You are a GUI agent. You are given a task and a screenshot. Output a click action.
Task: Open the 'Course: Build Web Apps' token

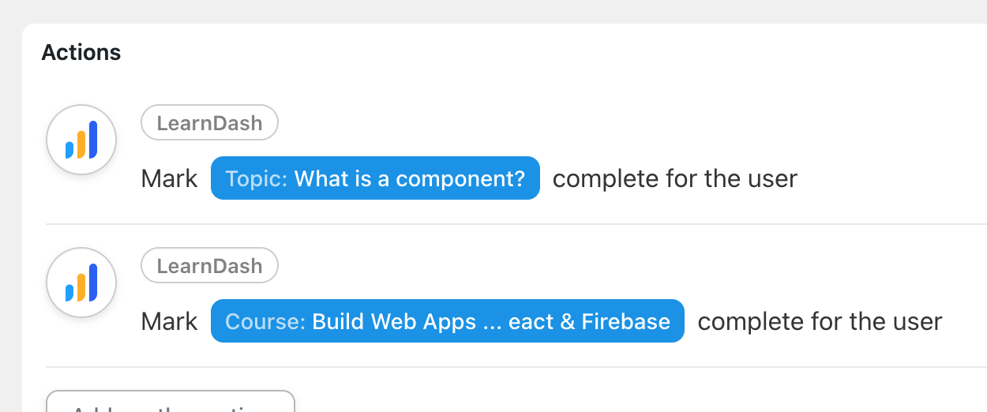[x=448, y=321]
